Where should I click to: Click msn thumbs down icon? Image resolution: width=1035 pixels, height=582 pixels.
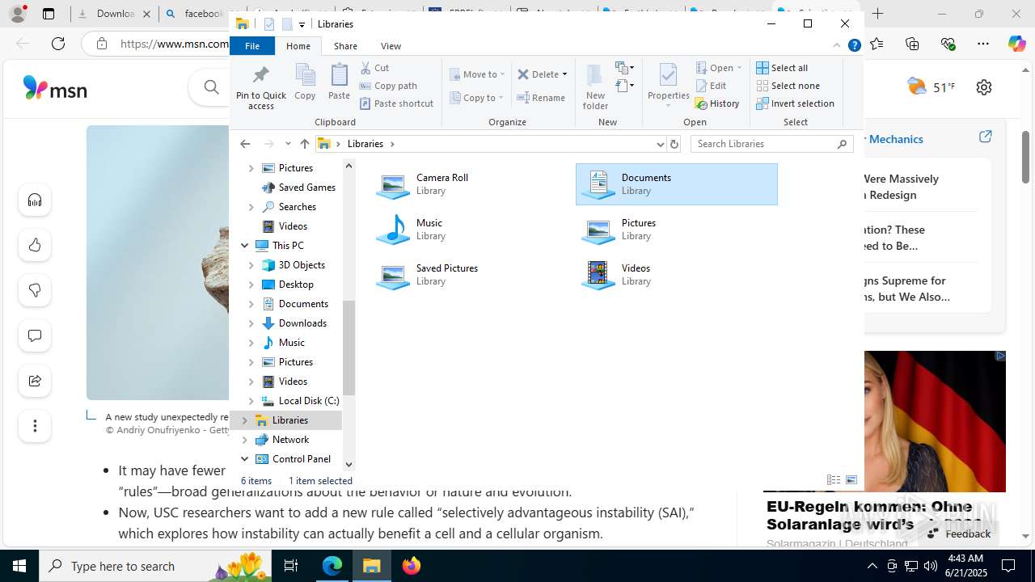35,290
